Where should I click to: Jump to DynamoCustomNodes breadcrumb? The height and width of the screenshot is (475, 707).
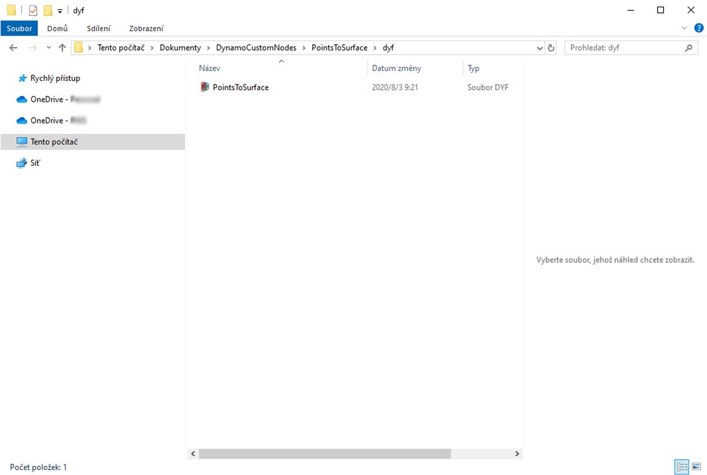coord(256,48)
